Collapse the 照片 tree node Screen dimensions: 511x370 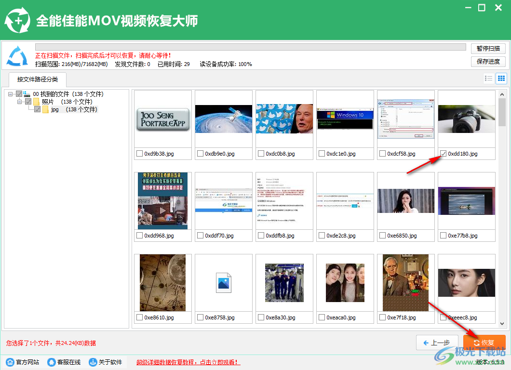coord(20,102)
